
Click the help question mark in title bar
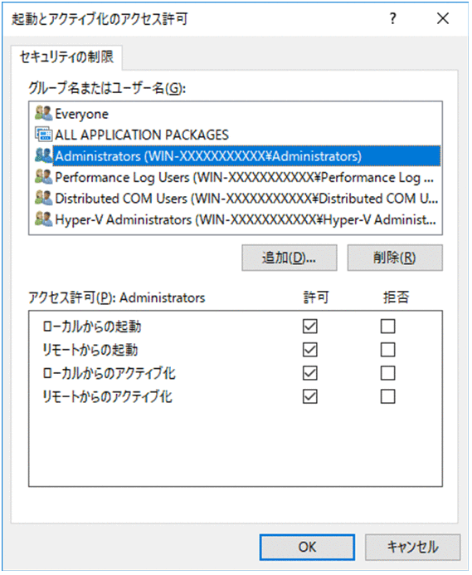(392, 18)
